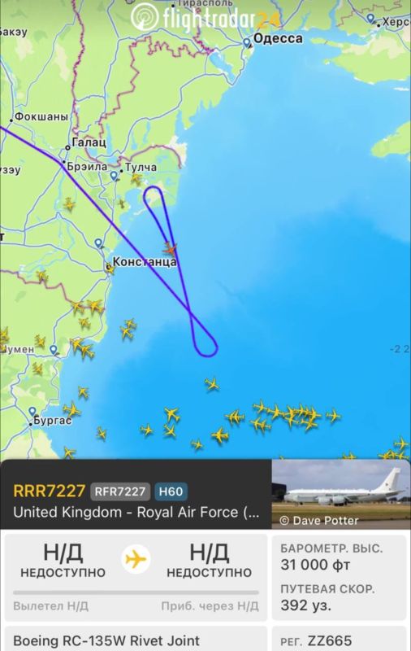
Task: Tap the airport pin near Kherson
Action: pos(371,18)
